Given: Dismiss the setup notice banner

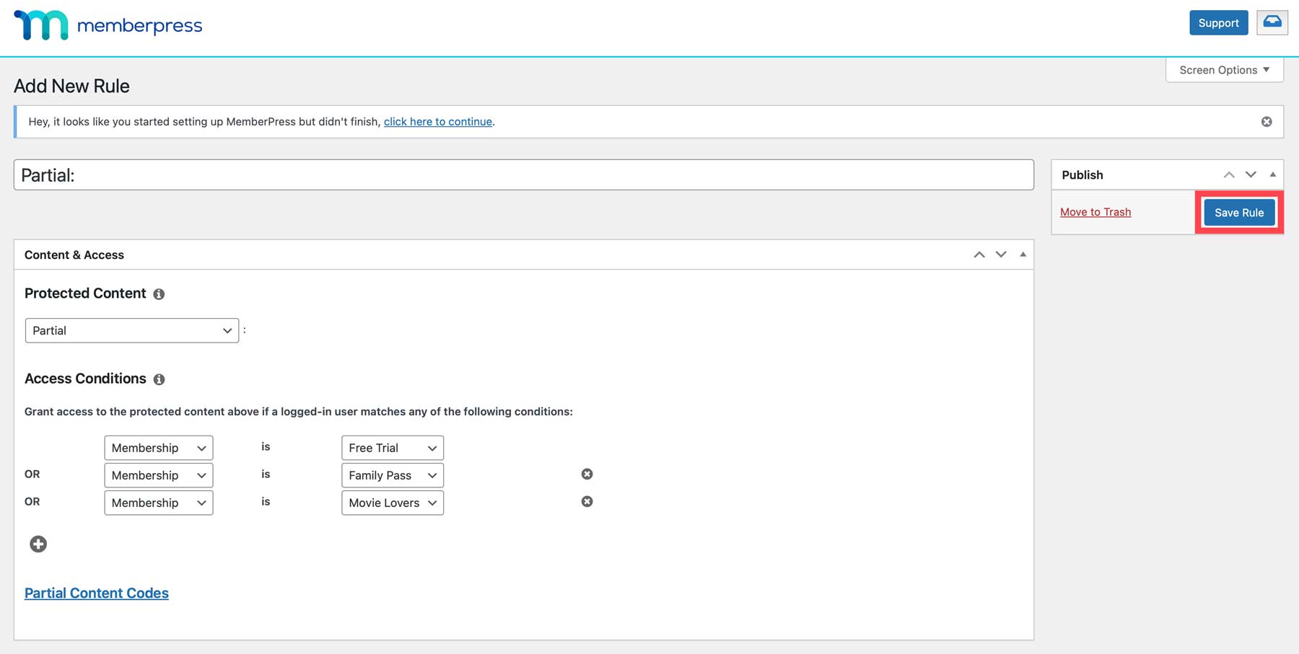Looking at the screenshot, I should pyautogui.click(x=1266, y=122).
